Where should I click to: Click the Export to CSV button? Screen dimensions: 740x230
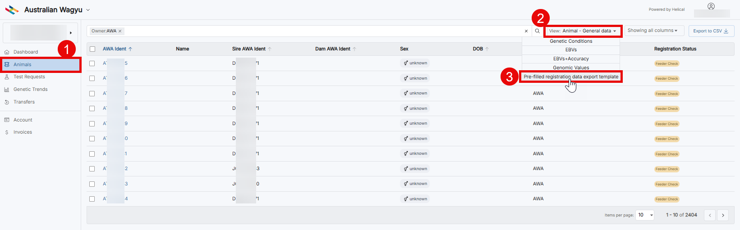710,31
